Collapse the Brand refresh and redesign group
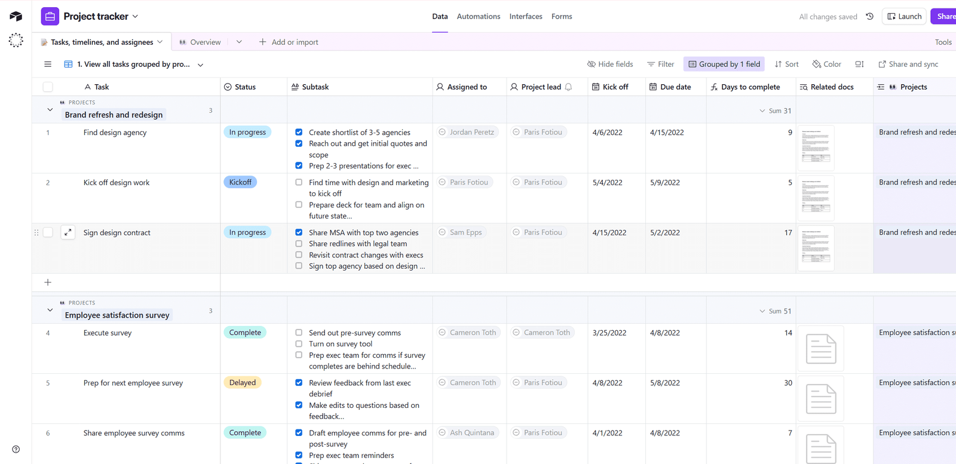Viewport: 956px width, 464px height. 50,110
